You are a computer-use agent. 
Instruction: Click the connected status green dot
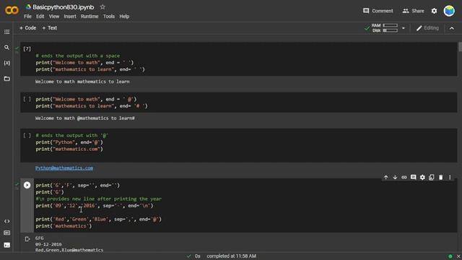click(x=450, y=256)
